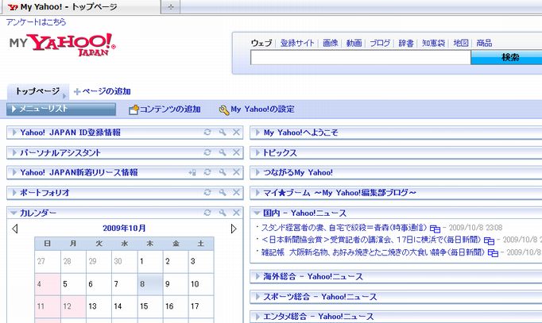Image resolution: width=542 pixels, height=323 pixels.
Task: Open the スタンド経営者の妻 news headline
Action: (x=344, y=228)
